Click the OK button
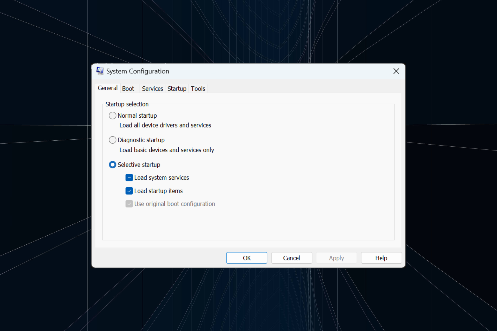The image size is (497, 331). (x=246, y=258)
